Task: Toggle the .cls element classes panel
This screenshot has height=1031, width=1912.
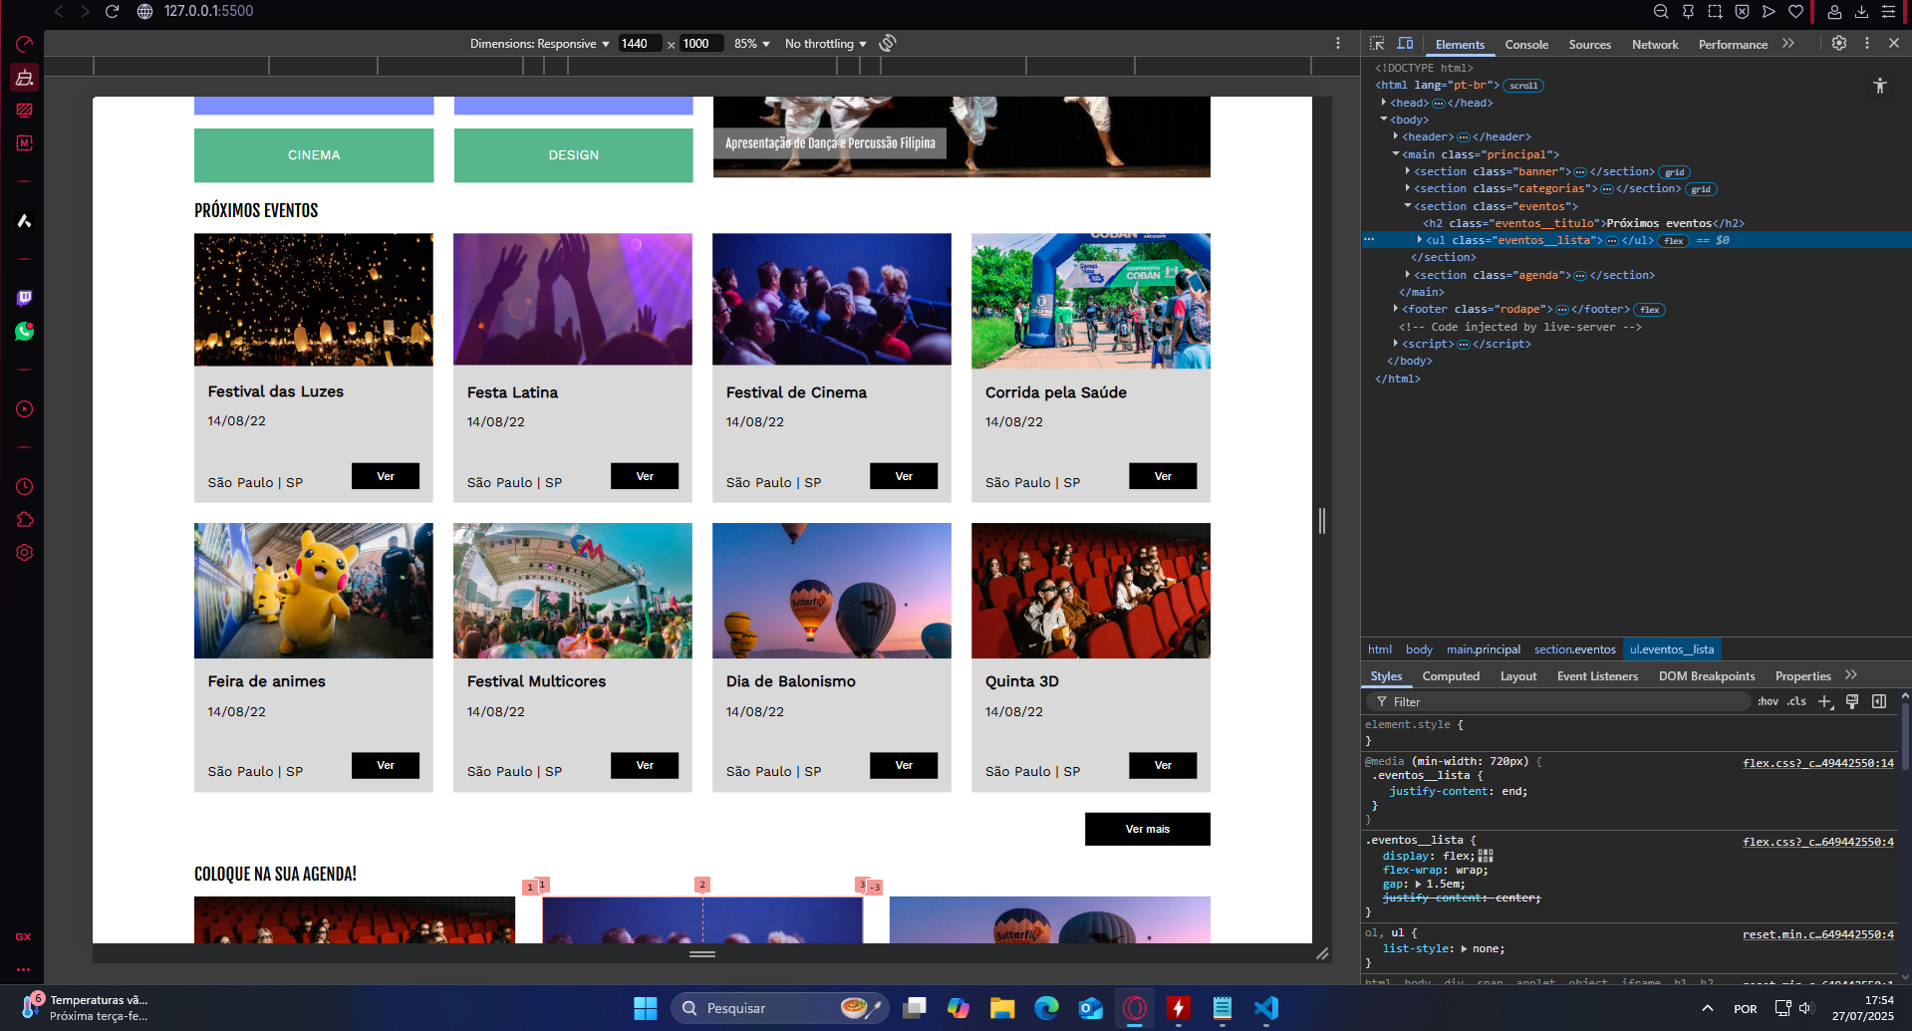Action: [1796, 702]
